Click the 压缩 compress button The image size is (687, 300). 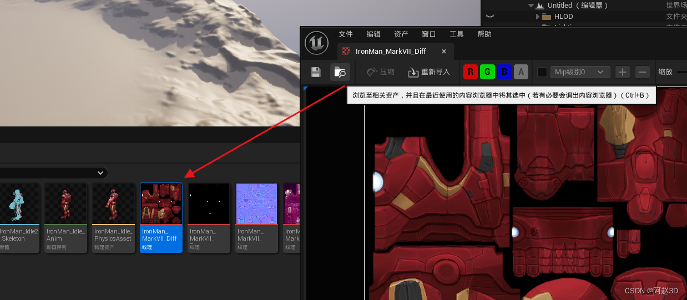point(381,72)
